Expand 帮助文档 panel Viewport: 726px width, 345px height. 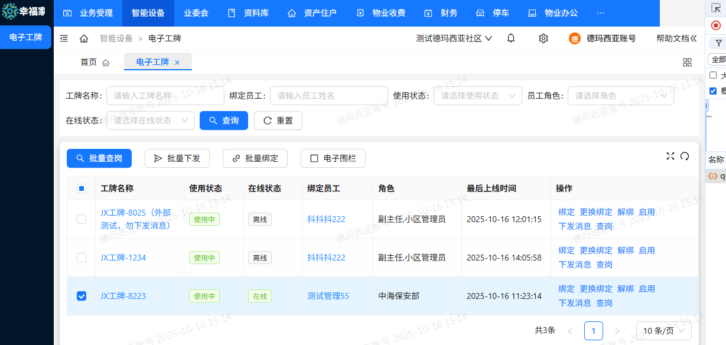pyautogui.click(x=676, y=38)
